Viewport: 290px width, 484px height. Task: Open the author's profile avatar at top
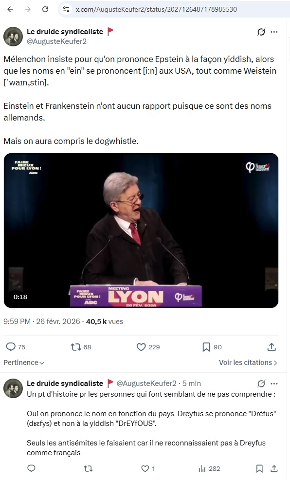click(13, 37)
